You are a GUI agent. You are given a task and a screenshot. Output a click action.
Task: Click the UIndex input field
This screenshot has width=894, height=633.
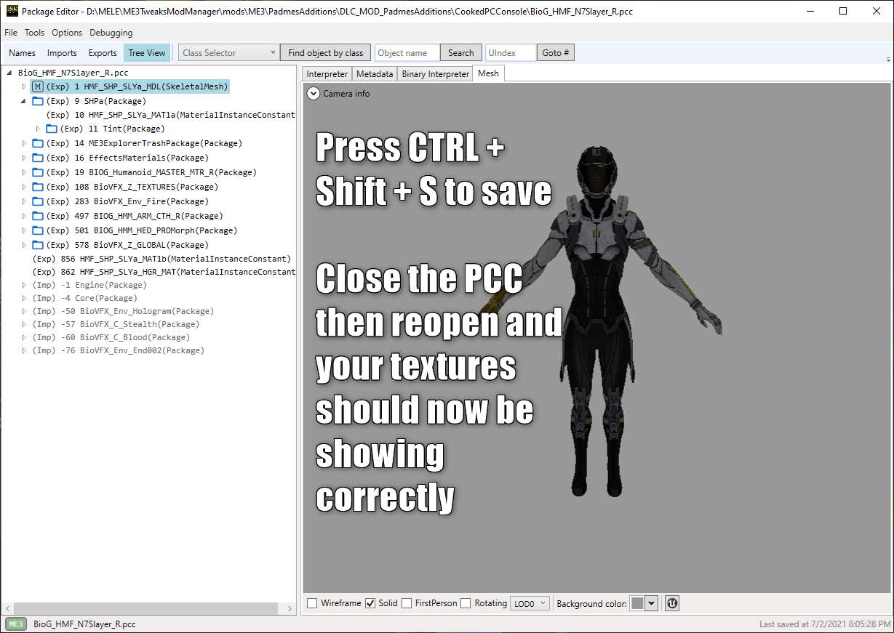click(x=511, y=52)
